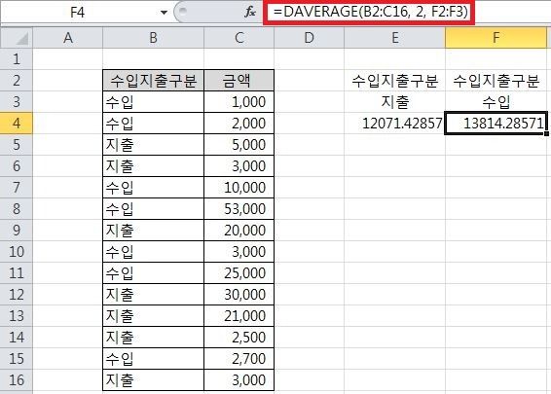The image size is (551, 394).
Task: Click cell with 21,000
Action: click(239, 316)
